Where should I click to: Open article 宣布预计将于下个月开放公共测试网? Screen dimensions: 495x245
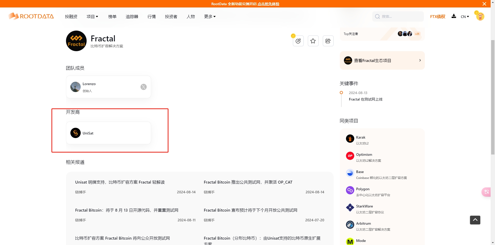[x=251, y=210]
